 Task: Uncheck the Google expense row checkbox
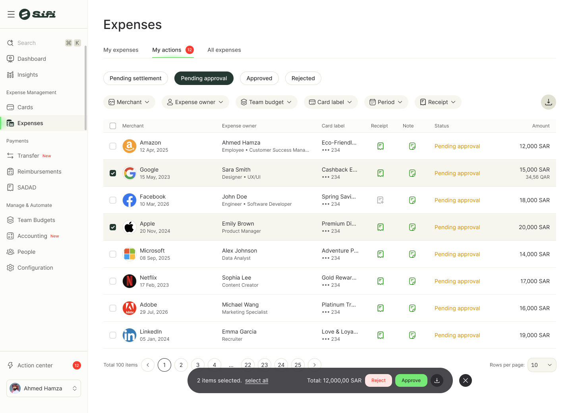pyautogui.click(x=113, y=173)
